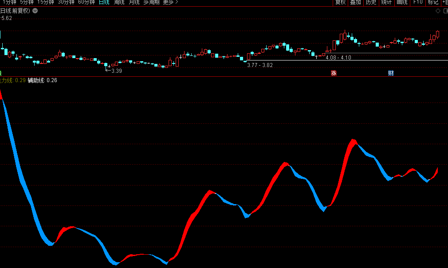
Task: Switch to the 5分钟 period tab
Action: tap(27, 2)
